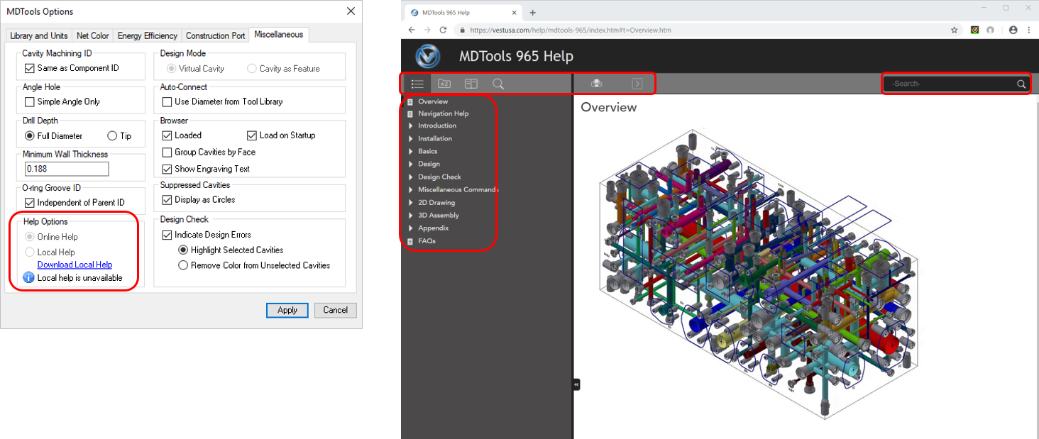Select the Miscellaneous tab
Viewport: 1039px width, 439px height.
pyautogui.click(x=279, y=34)
